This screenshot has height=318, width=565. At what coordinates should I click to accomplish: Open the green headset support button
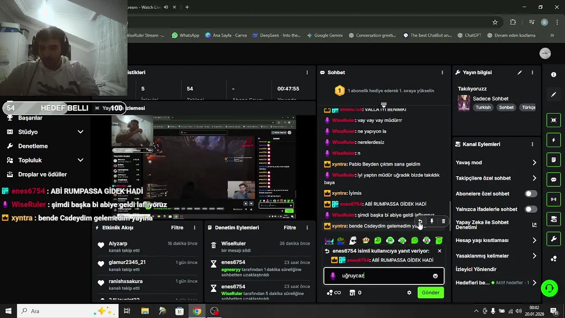click(550, 288)
